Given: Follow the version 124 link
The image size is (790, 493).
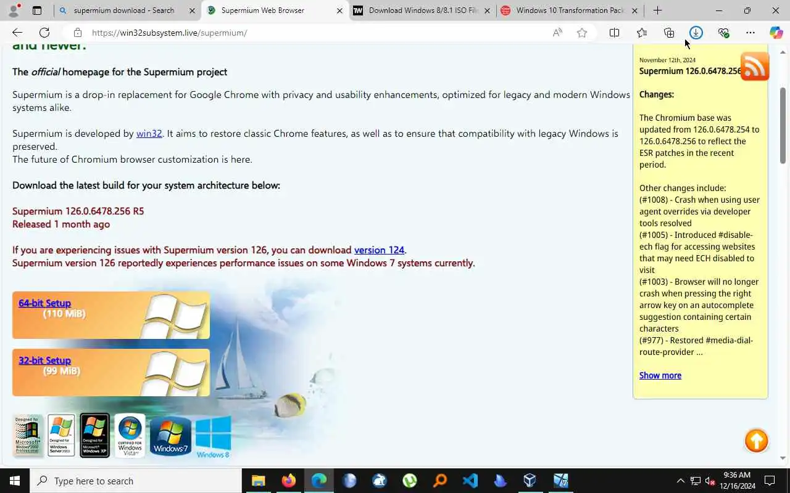Looking at the screenshot, I should [x=379, y=250].
